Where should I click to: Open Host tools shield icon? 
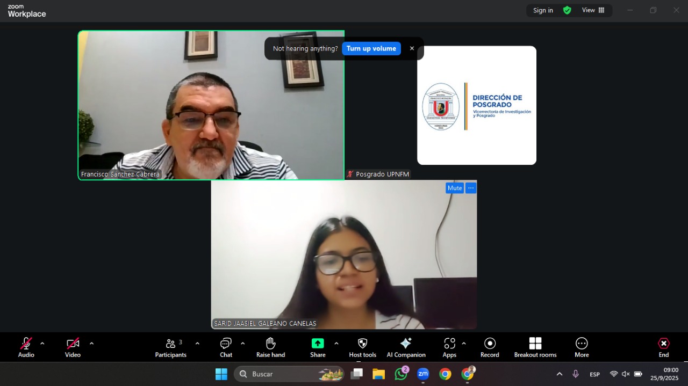click(x=362, y=344)
